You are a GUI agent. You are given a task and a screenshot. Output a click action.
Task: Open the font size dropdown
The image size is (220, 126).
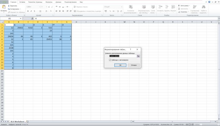point(46,7)
